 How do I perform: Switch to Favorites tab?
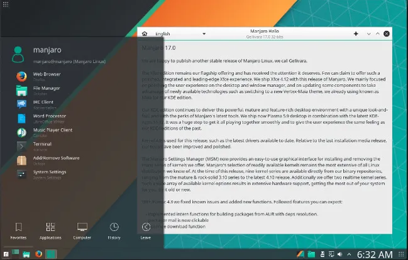coord(18,231)
